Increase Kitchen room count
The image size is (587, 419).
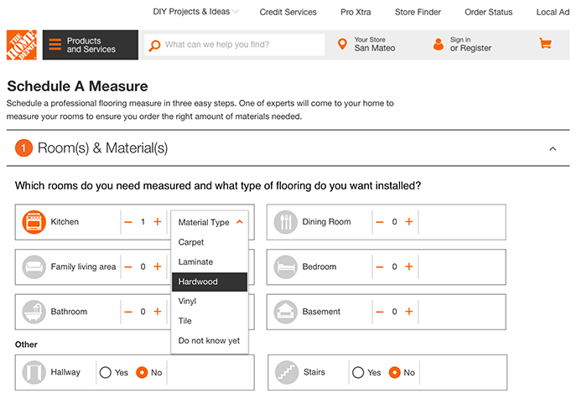tap(158, 221)
